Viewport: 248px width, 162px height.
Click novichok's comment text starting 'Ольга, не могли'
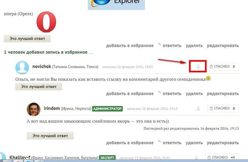coord(110,79)
